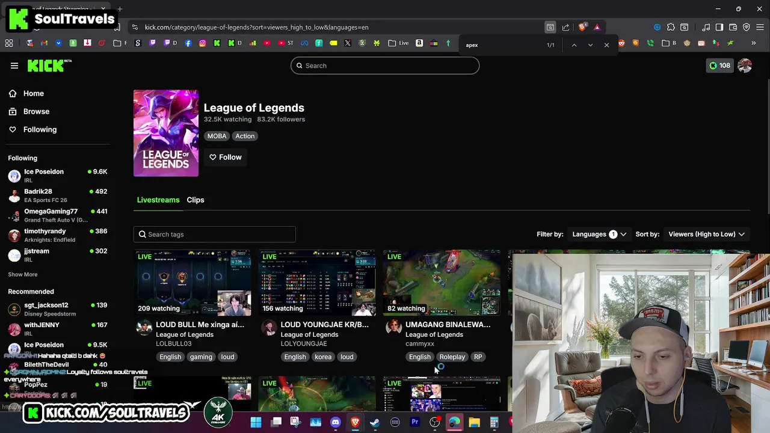
Task: Click the browser address bar URL
Action: pos(256,27)
